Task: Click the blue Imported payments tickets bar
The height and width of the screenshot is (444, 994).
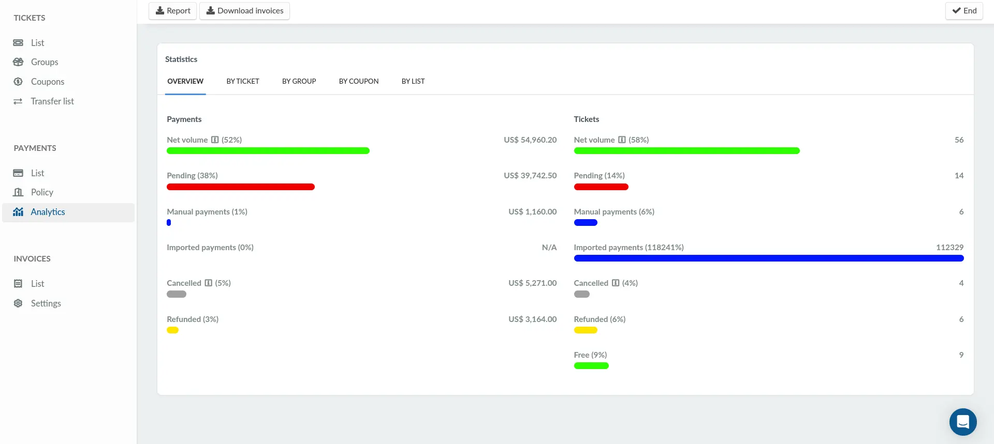Action: pyautogui.click(x=769, y=258)
